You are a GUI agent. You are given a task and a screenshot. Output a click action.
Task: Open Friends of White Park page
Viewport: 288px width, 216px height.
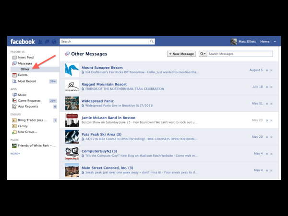point(37,145)
